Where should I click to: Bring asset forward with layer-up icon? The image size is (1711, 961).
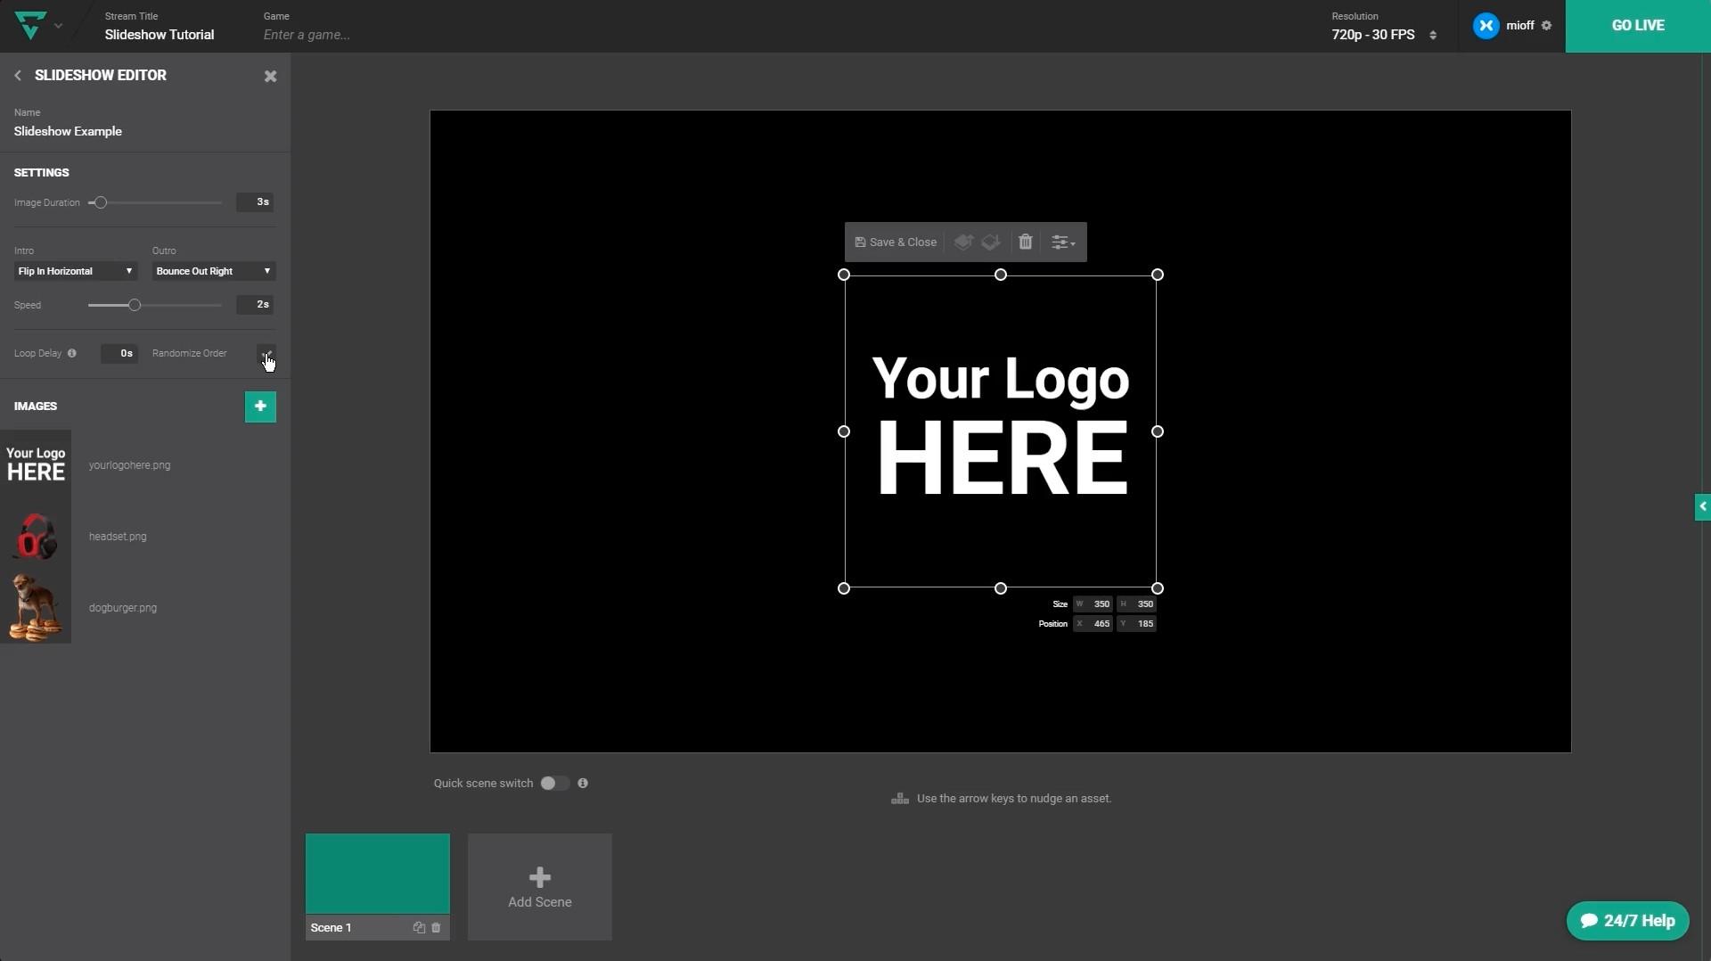click(963, 242)
